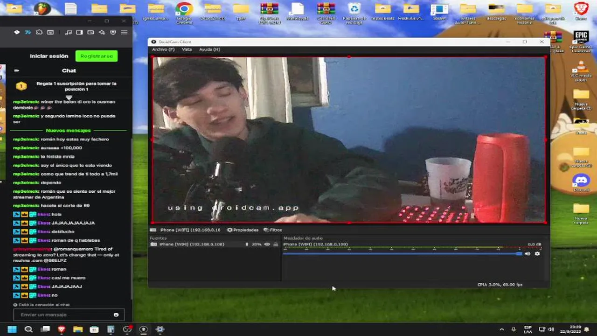597x336 pixels.
Task: Open taskbar Search magnifier
Action: [28, 329]
